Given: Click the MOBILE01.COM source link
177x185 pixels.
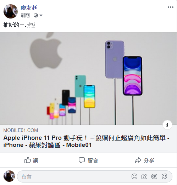Looking at the screenshot, I should (21, 130).
